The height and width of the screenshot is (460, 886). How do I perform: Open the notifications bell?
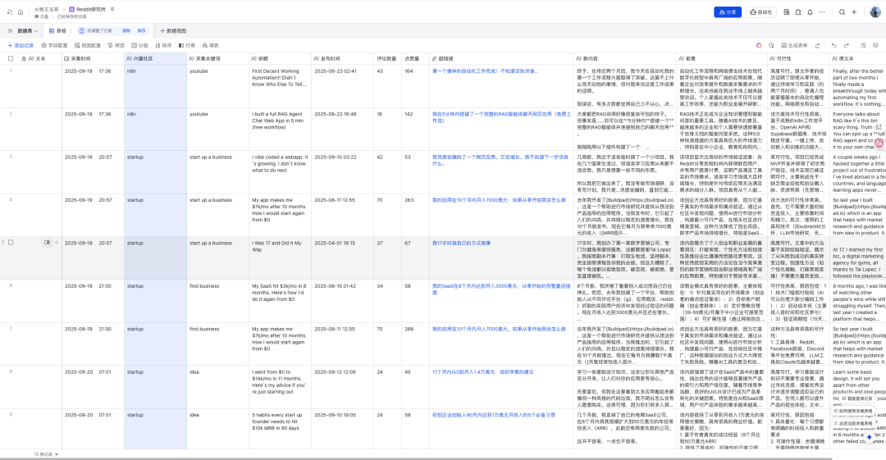click(809, 12)
